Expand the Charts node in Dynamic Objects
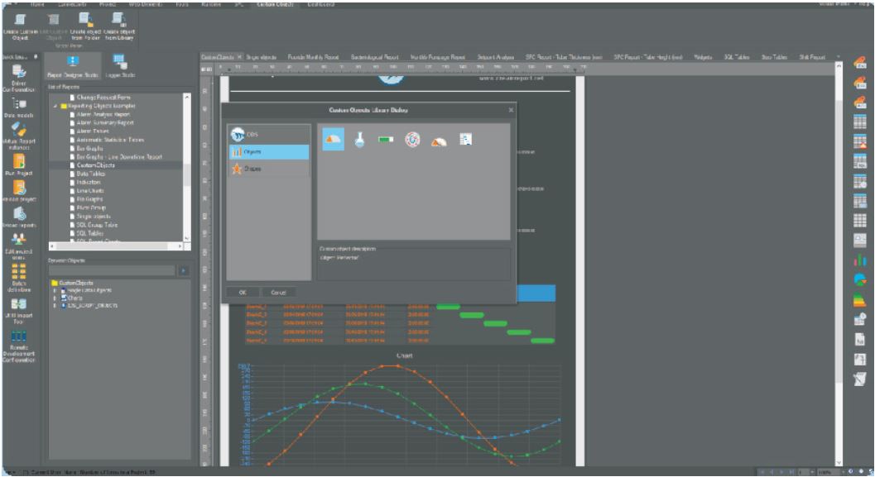This screenshot has height=477, width=875. click(54, 298)
